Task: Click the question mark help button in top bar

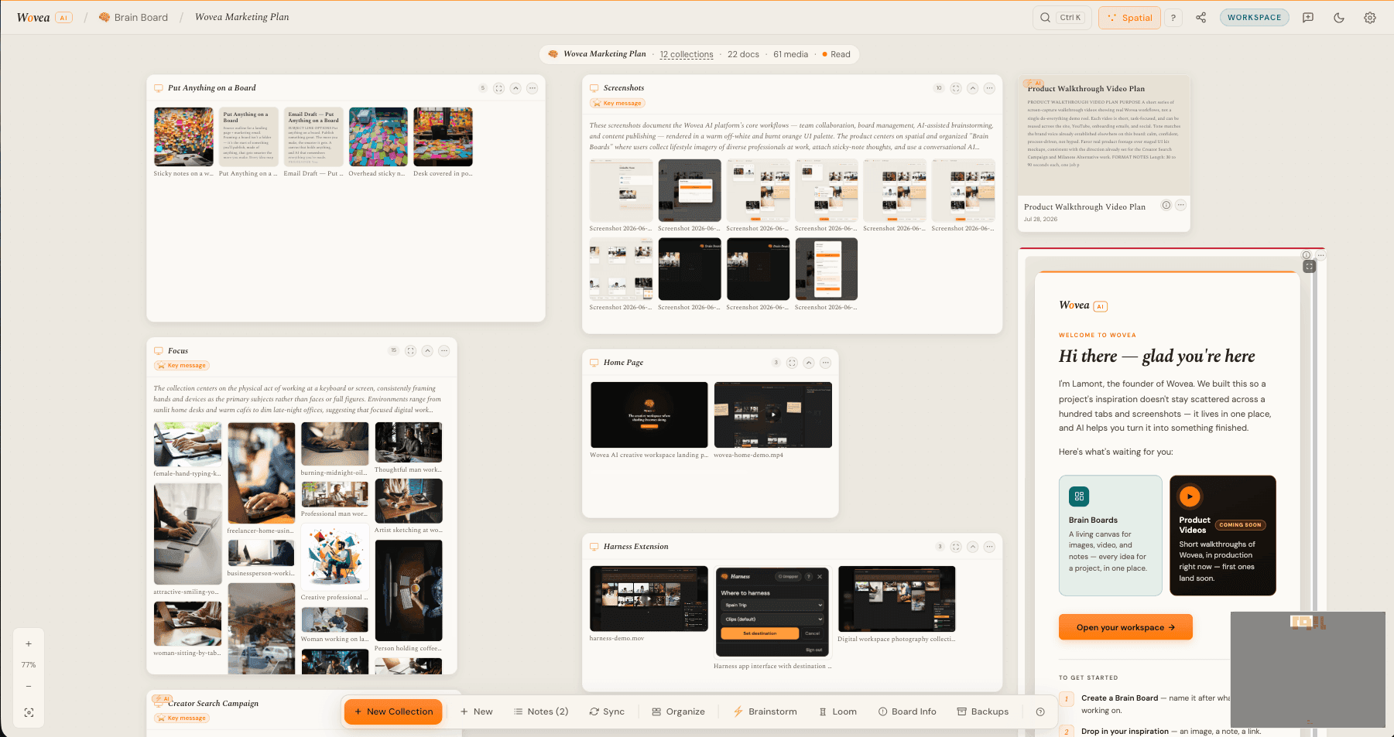Action: coord(1173,18)
